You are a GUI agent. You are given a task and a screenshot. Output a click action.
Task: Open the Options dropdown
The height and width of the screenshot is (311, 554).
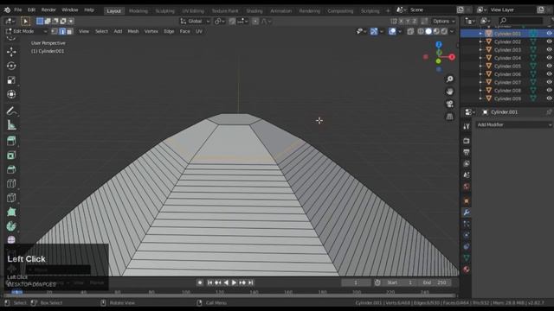[443, 22]
